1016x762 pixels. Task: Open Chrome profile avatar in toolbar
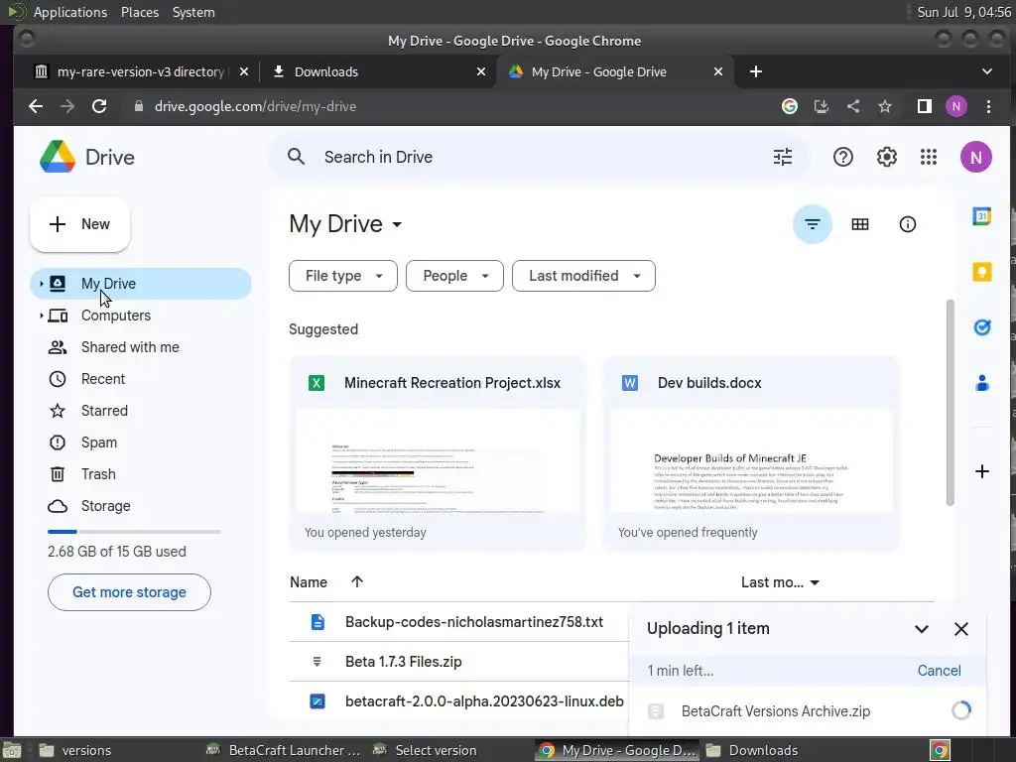pos(955,106)
